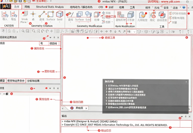Open the 载荷和边界条件 panel dropdown arrow
193x133 pixels.
tap(50, 38)
